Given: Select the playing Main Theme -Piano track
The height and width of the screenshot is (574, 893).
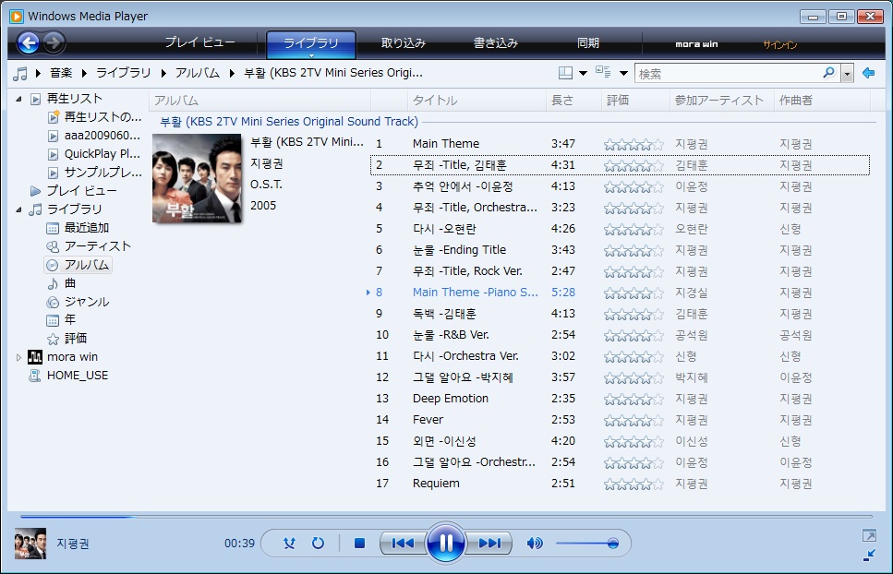Looking at the screenshot, I should (x=620, y=293).
